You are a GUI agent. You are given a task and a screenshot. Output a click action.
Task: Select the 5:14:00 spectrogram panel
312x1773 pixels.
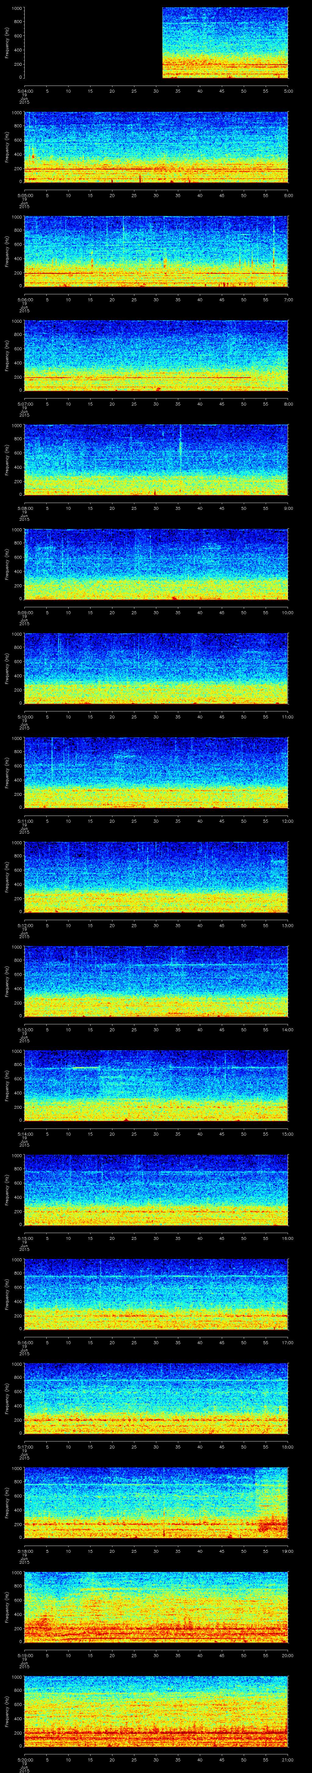tap(156, 1085)
